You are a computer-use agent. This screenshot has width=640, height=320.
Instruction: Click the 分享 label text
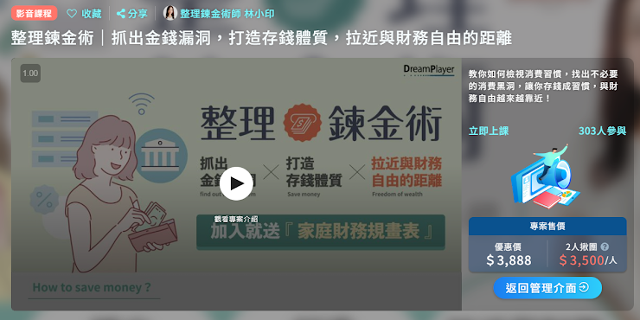tap(138, 14)
